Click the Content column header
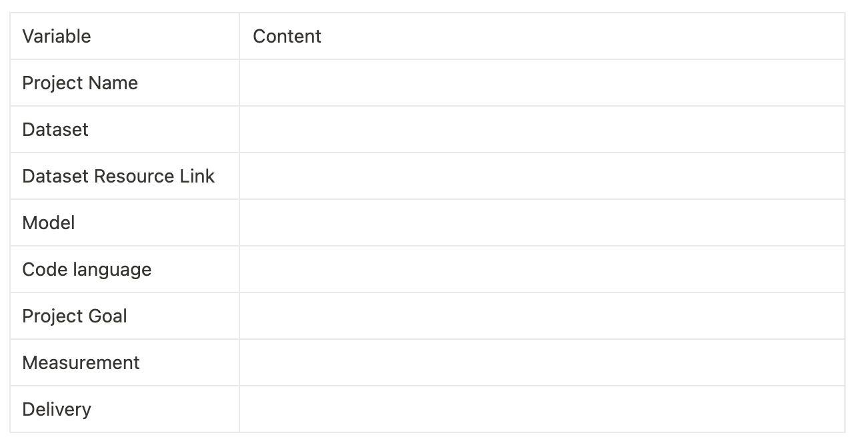 [x=542, y=36]
